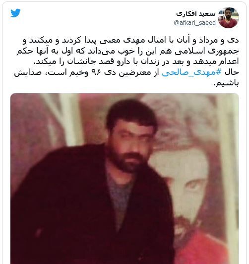The height and width of the screenshot is (264, 249).
Task: Click the man's dark hair in the photo
Action: click(132, 111)
